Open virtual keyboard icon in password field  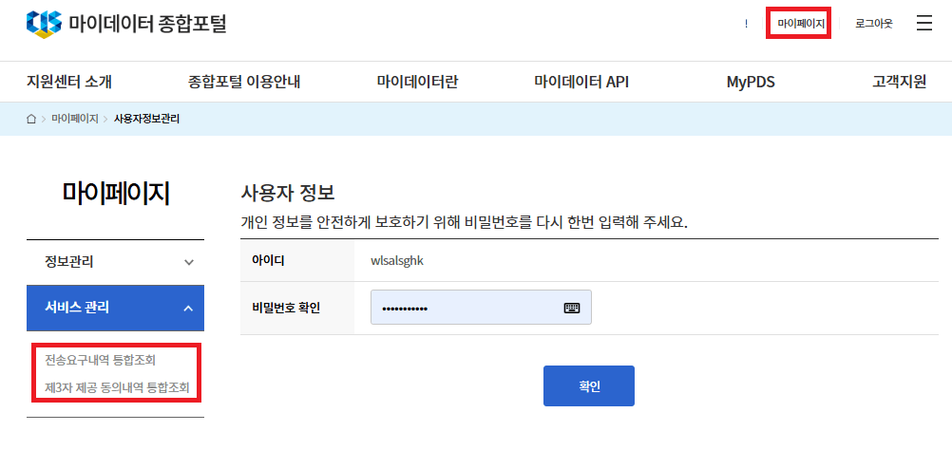click(x=572, y=308)
